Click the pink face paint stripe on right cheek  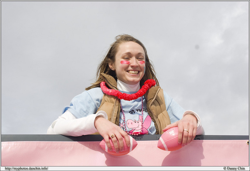coord(142,62)
